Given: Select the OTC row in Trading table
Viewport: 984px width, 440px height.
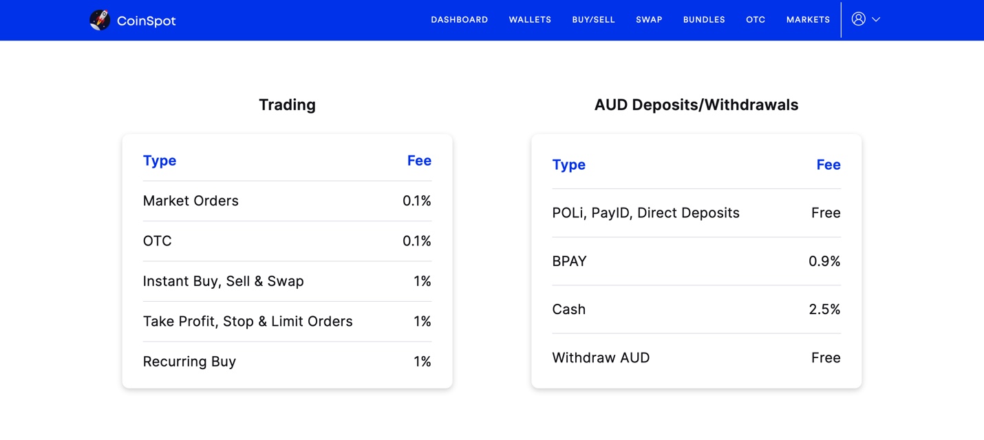Looking at the screenshot, I should [x=287, y=241].
